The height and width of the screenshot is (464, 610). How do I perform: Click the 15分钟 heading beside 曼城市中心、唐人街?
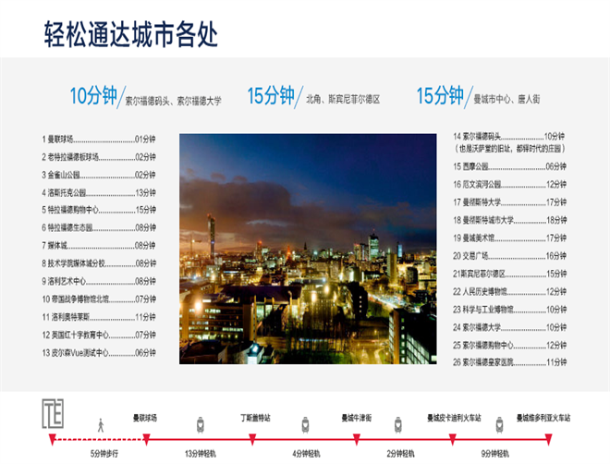pyautogui.click(x=440, y=95)
